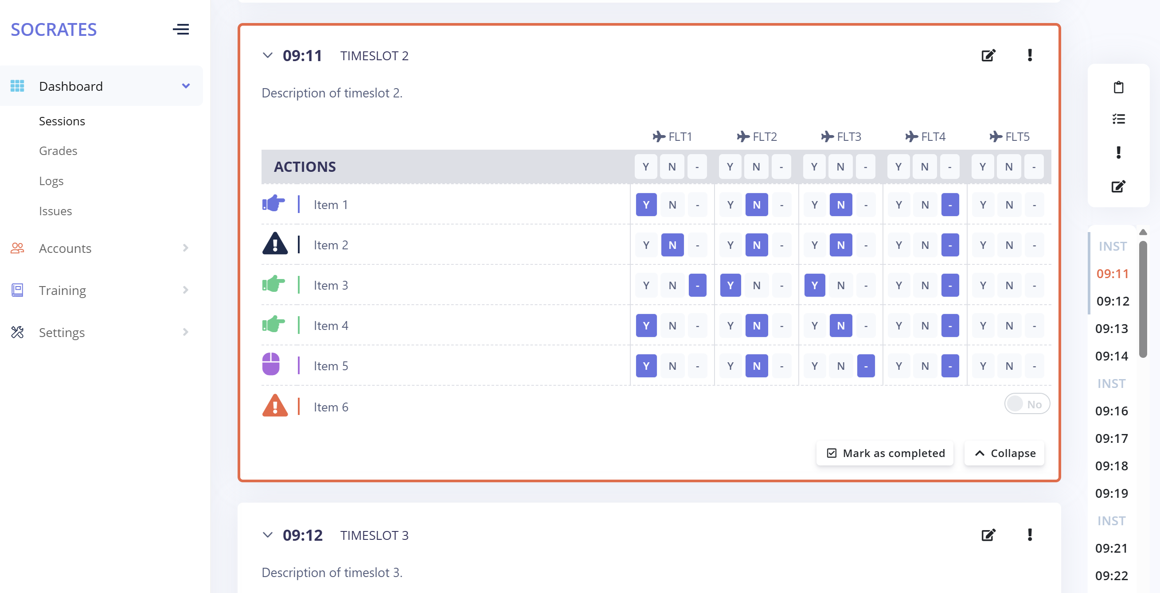Open the edit icon for Timeslot 2
The width and height of the screenshot is (1160, 593).
pyautogui.click(x=988, y=56)
